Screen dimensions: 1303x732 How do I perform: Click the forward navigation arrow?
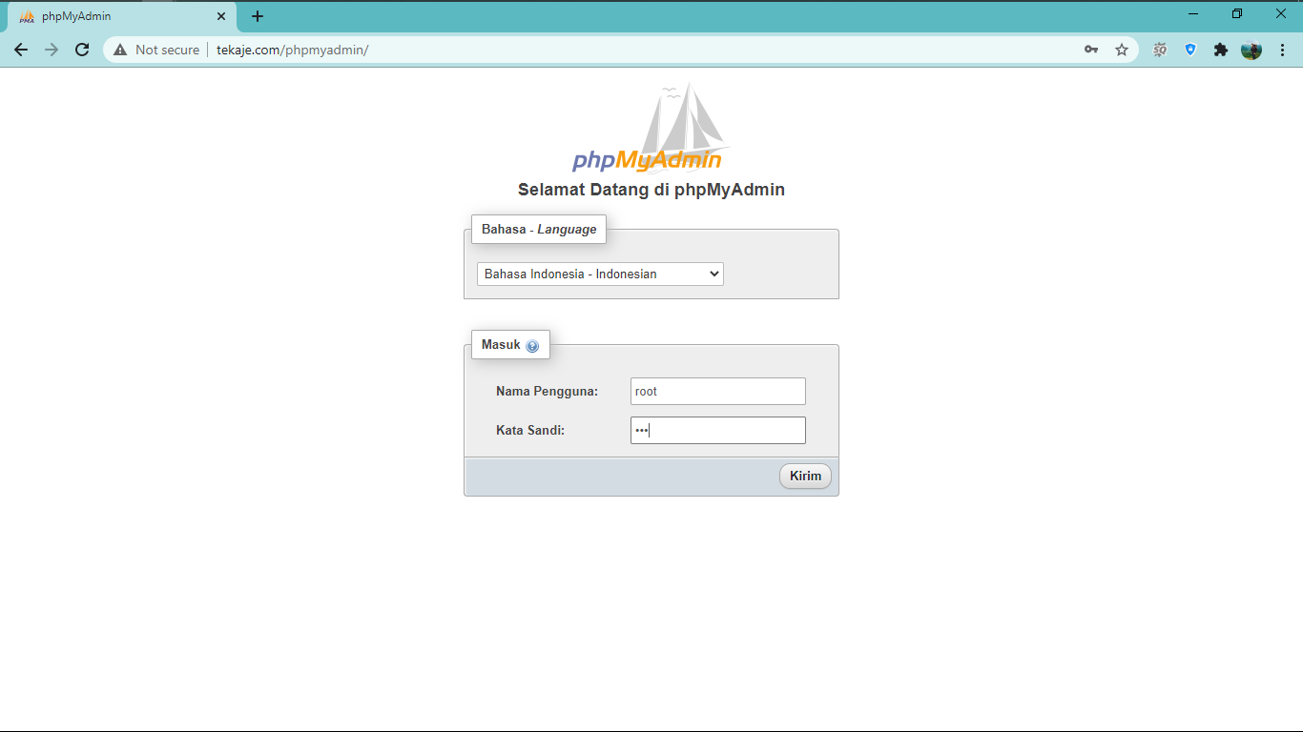click(x=51, y=50)
